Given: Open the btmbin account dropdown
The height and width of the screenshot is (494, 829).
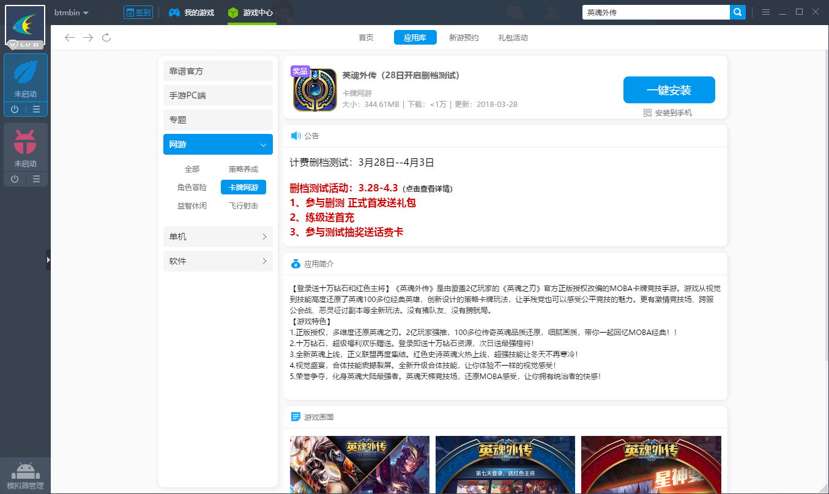Looking at the screenshot, I should (x=71, y=13).
